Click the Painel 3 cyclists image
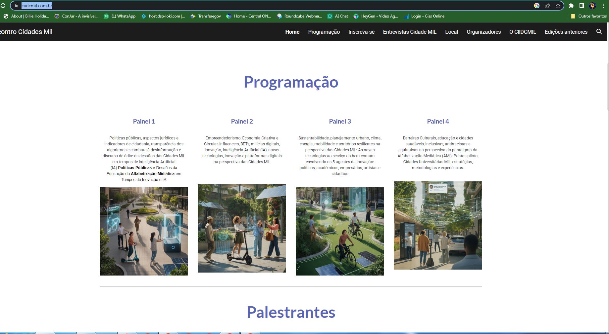This screenshot has width=609, height=334. [x=340, y=231]
